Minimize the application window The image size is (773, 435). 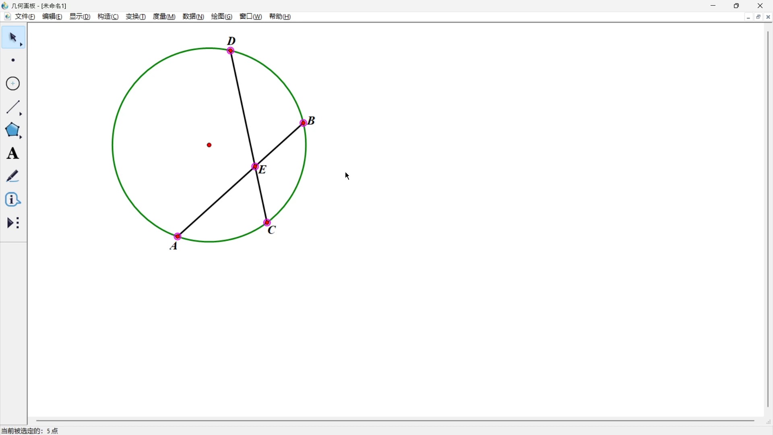pyautogui.click(x=714, y=6)
